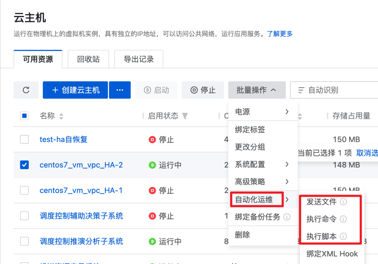Click running status icon of 调度控制推演分析子系统
The width and height of the screenshot is (378, 264).
(x=152, y=241)
